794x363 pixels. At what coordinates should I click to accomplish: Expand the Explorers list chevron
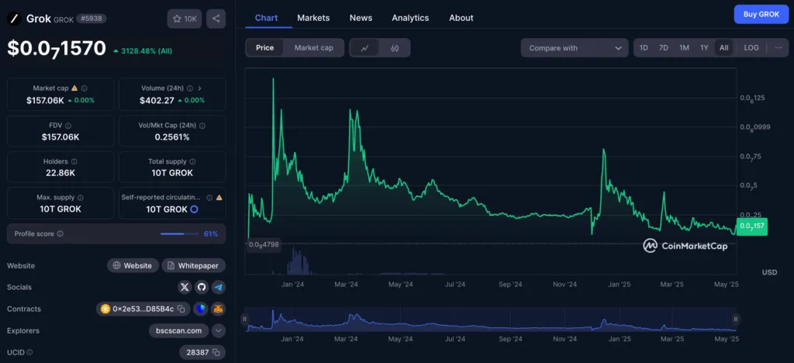(x=219, y=330)
